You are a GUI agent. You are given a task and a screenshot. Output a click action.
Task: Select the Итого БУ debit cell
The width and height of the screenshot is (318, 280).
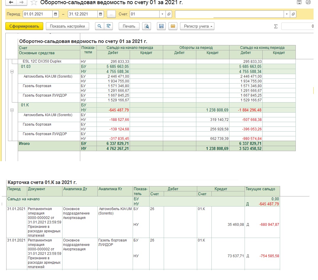(x=114, y=144)
